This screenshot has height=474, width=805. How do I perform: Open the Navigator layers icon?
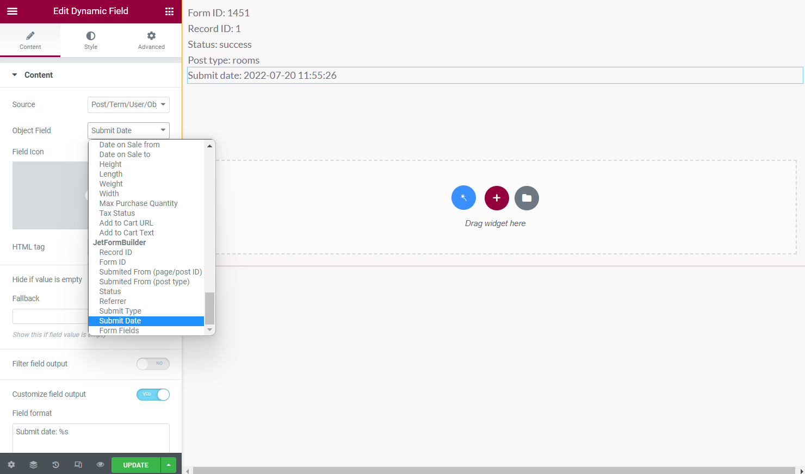33,465
